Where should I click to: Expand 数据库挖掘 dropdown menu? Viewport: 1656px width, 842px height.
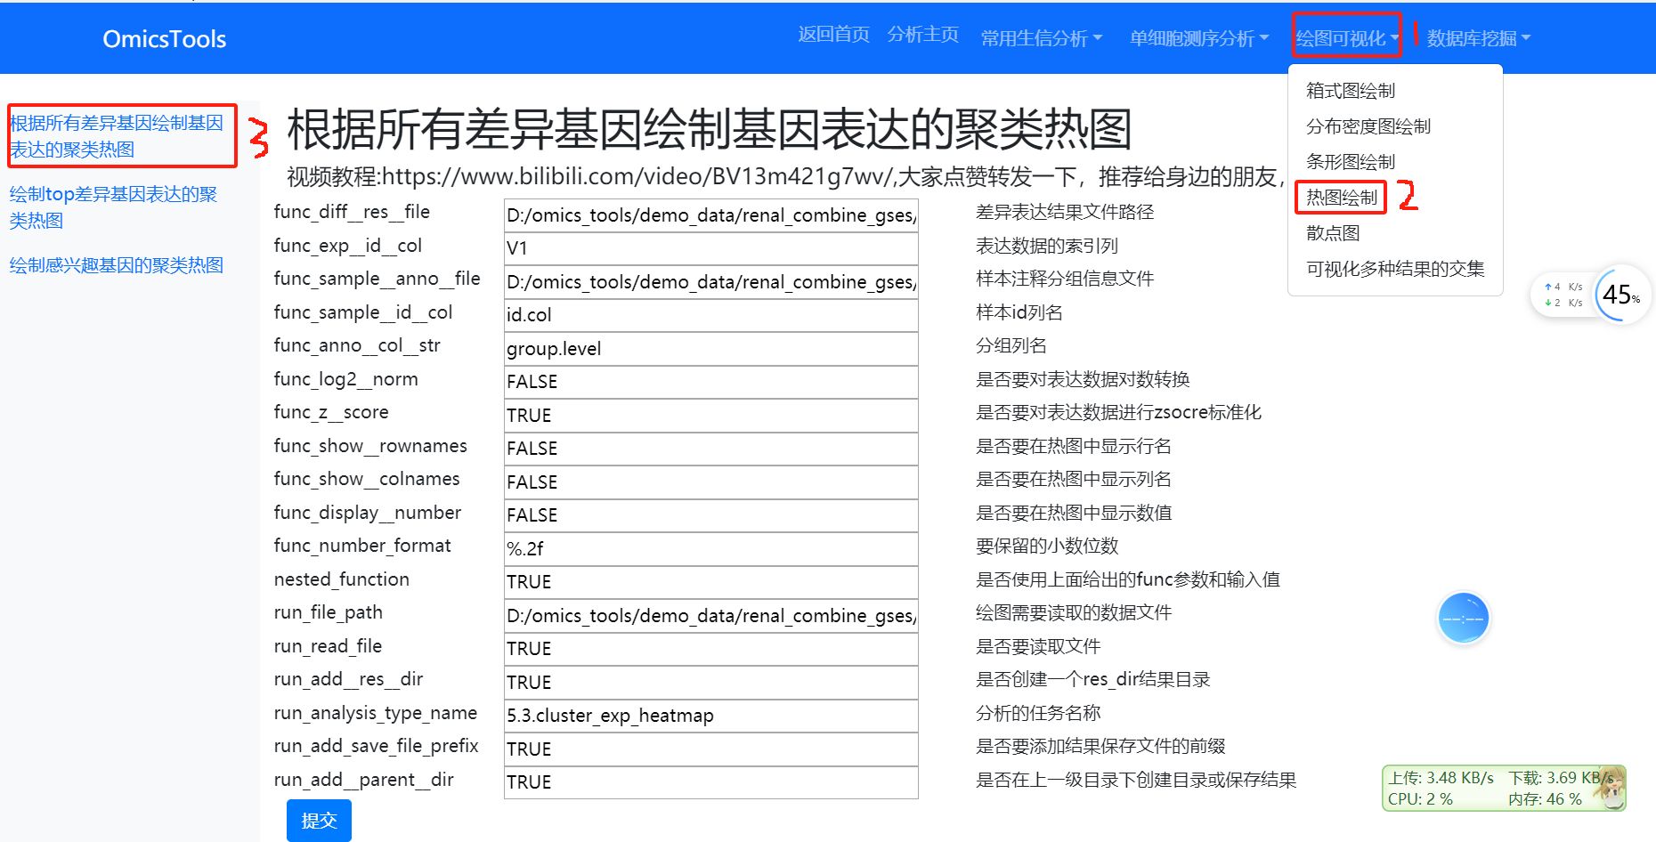pos(1479,38)
